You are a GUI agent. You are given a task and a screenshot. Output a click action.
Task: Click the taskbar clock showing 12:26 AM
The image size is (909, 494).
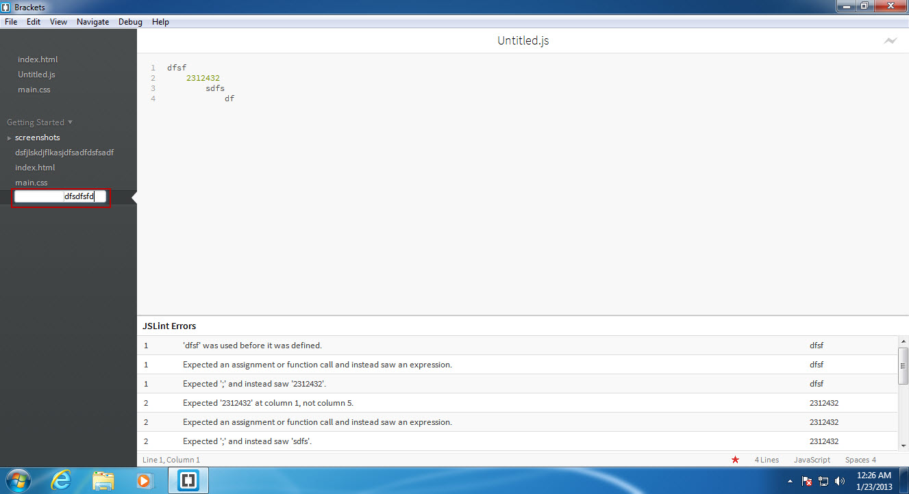[x=873, y=481]
